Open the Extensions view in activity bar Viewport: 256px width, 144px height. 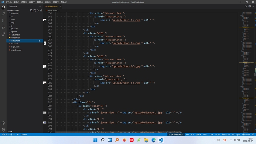(x=3, y=34)
